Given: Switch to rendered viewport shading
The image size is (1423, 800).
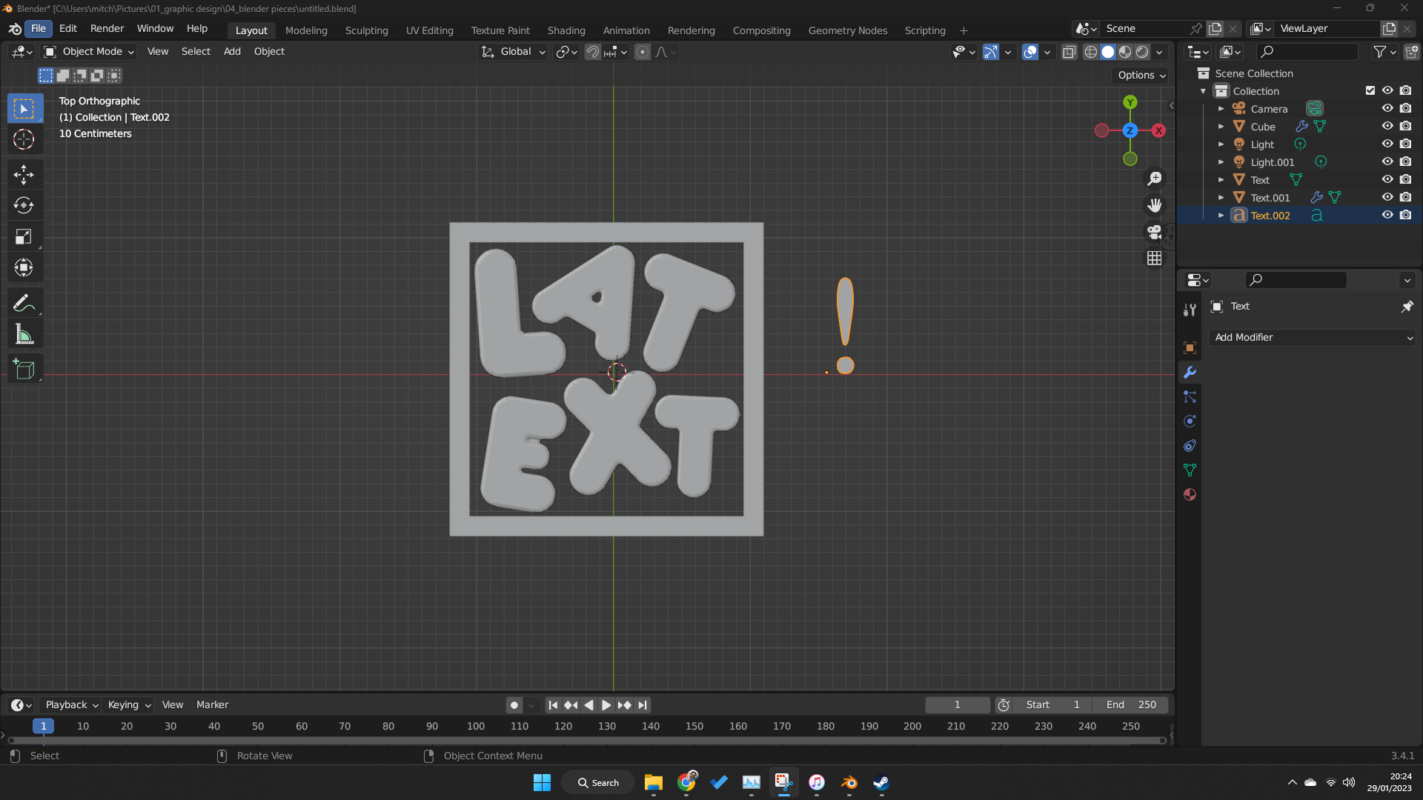Looking at the screenshot, I should click(1144, 52).
